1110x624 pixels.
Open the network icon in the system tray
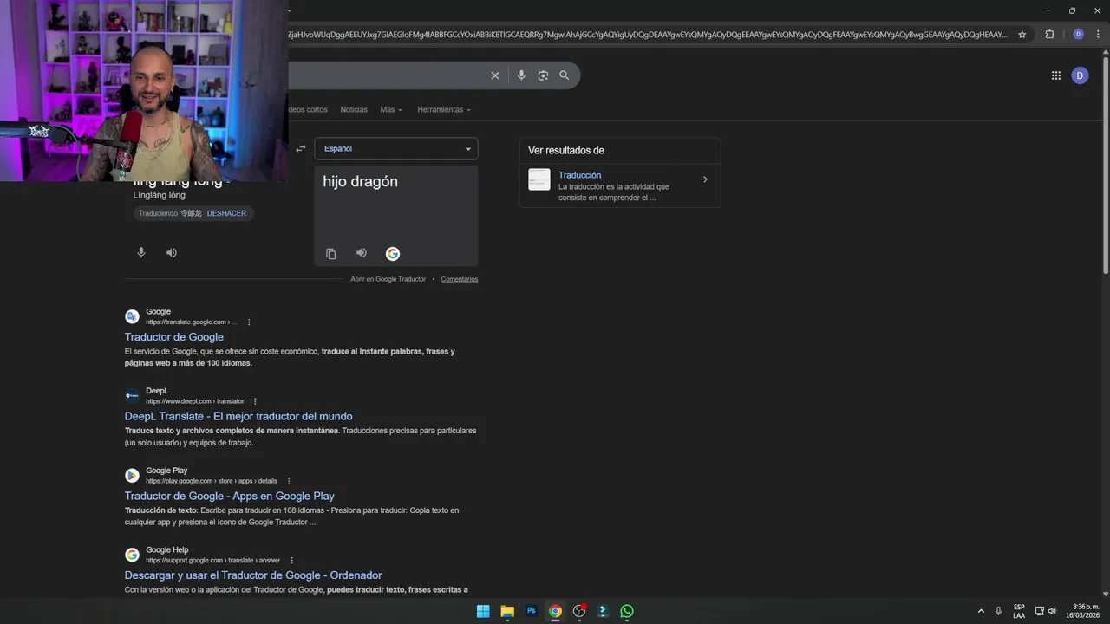point(1040,611)
